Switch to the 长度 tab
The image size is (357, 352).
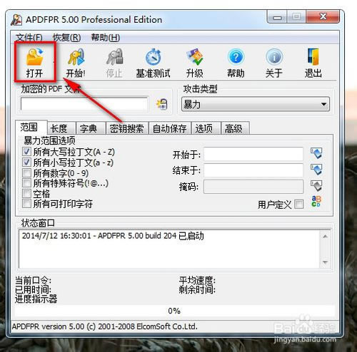tap(61, 128)
